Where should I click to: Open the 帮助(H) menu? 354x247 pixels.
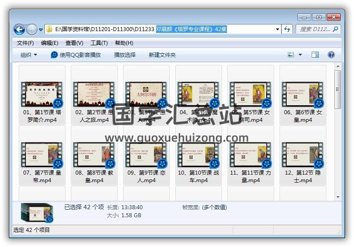(124, 43)
